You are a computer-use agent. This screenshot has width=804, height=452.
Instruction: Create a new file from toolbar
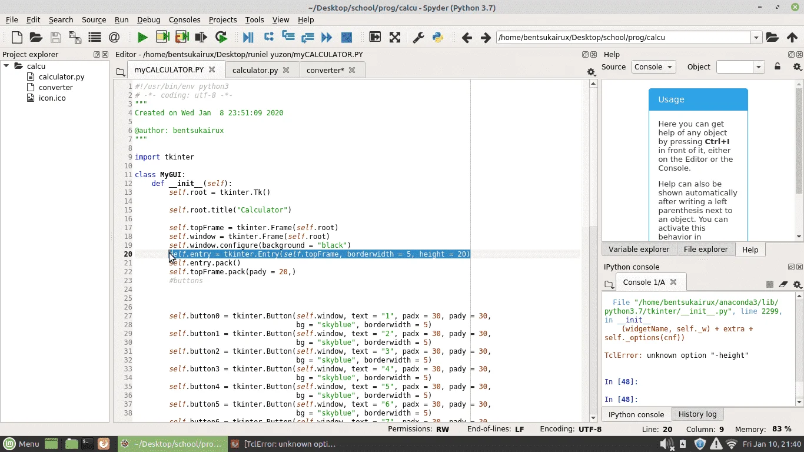pos(17,37)
